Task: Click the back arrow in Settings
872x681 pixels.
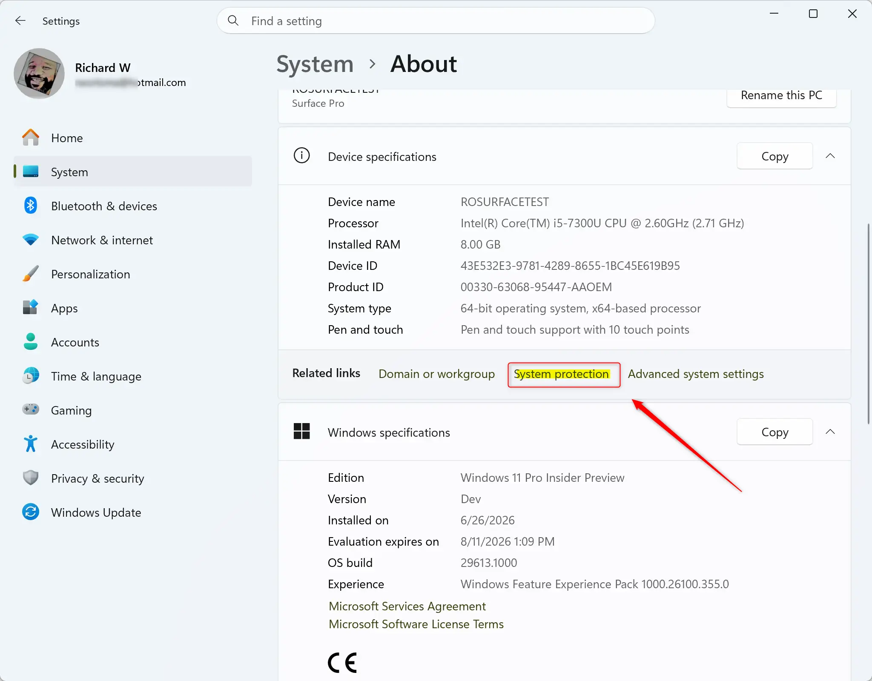Action: [x=20, y=20]
